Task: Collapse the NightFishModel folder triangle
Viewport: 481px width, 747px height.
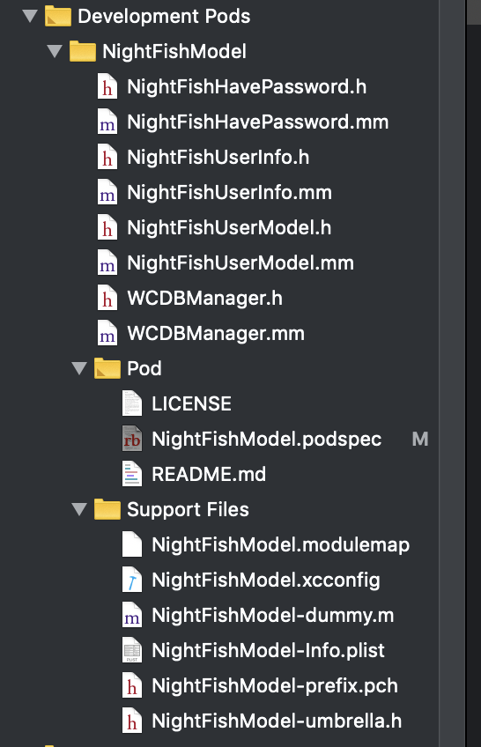Action: tap(55, 51)
